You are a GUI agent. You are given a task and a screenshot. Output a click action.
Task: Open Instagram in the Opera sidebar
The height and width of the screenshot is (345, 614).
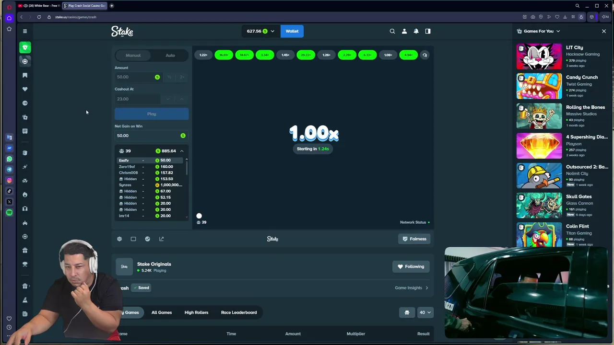(9, 180)
